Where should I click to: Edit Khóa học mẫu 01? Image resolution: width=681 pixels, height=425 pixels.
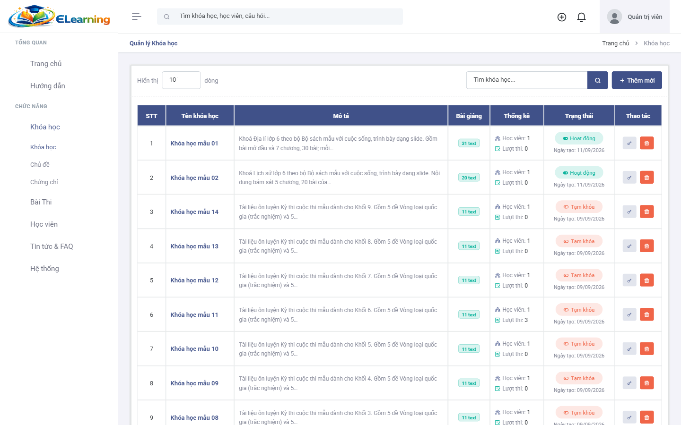coord(629,143)
